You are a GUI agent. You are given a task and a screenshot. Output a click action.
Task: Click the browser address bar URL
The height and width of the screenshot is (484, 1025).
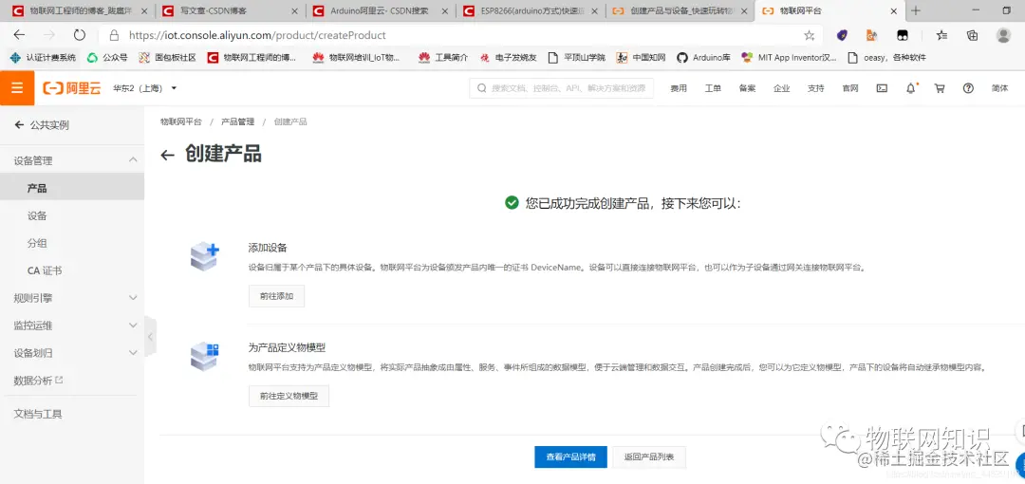(x=257, y=35)
